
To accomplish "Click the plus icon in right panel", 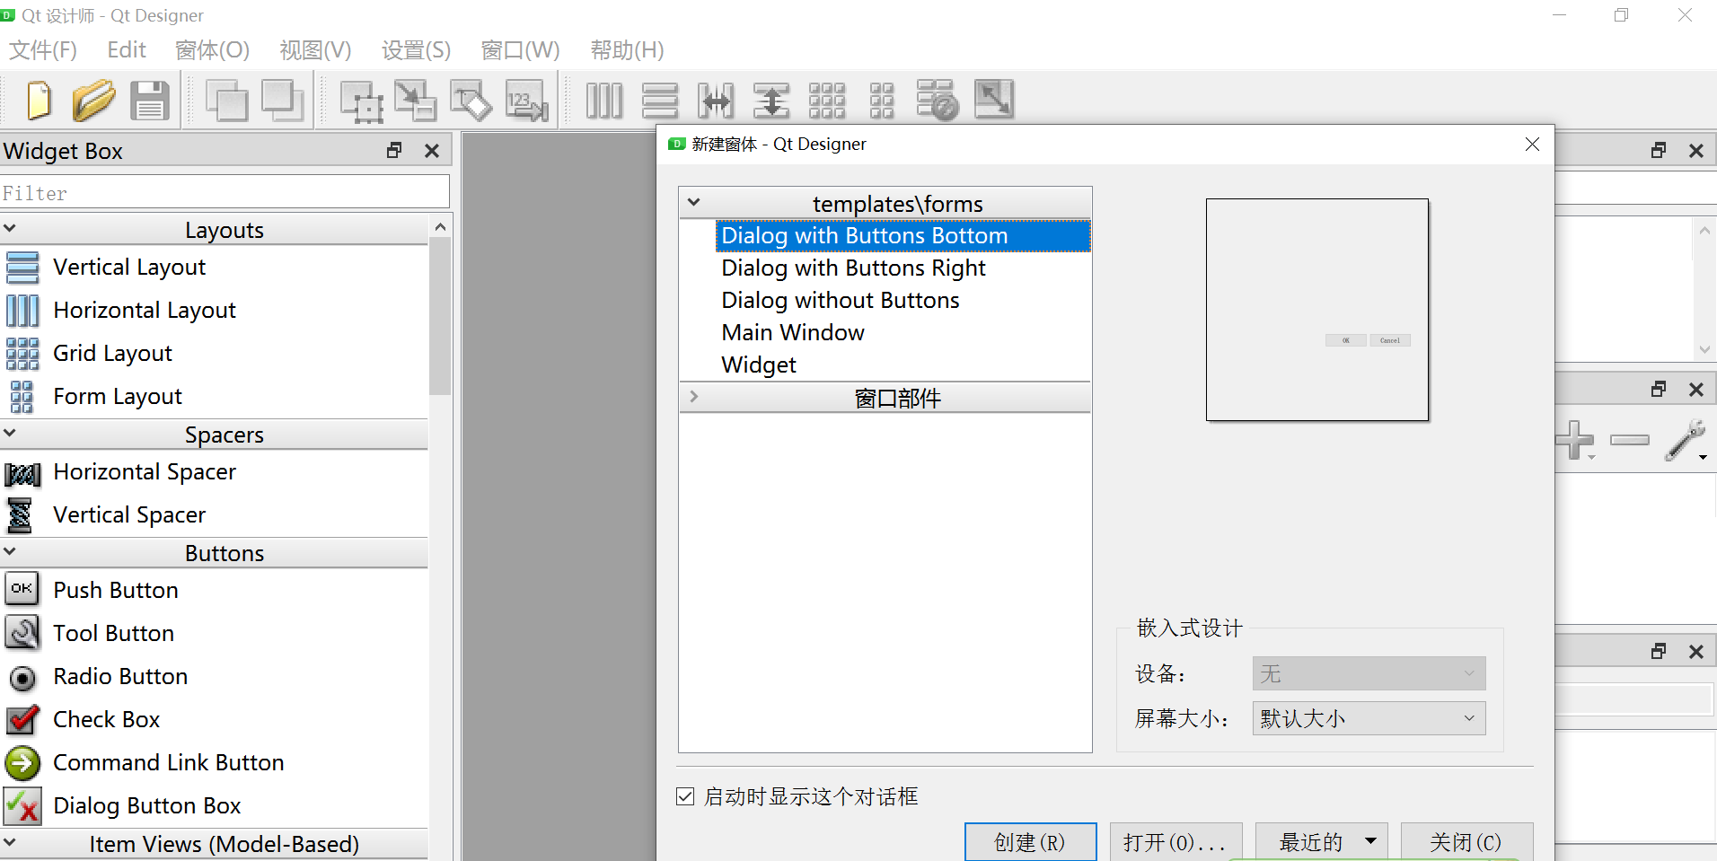I will tap(1574, 439).
